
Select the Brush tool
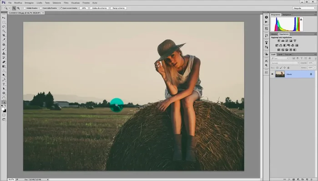tap(4, 49)
